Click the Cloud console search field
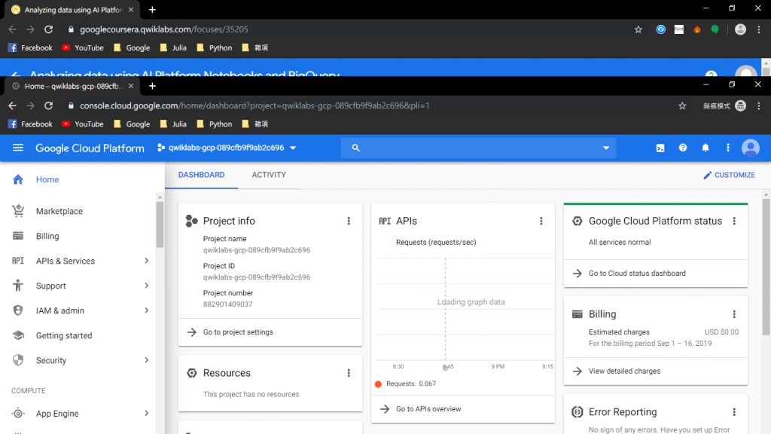The height and width of the screenshot is (434, 771). (478, 148)
